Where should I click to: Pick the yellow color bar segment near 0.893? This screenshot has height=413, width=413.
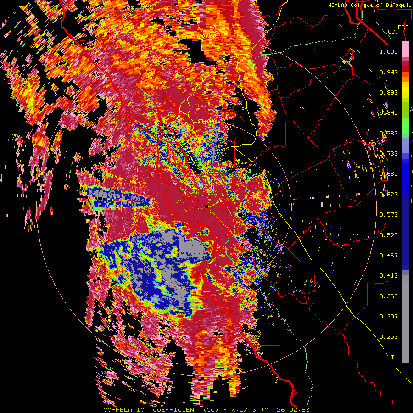click(x=405, y=90)
